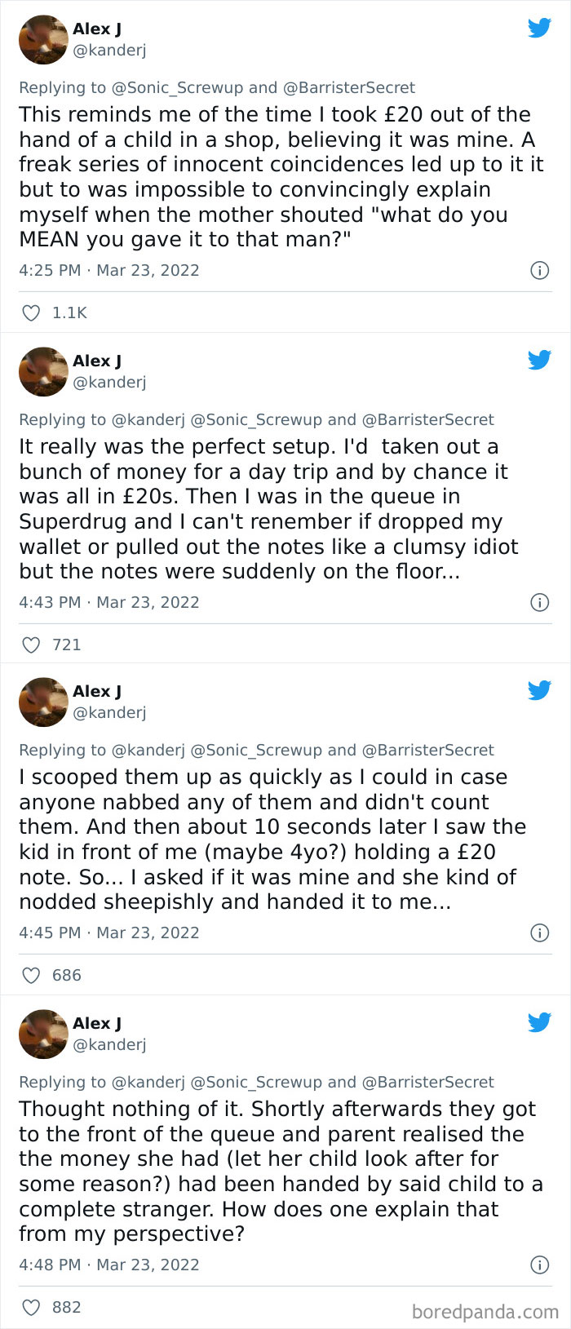Click the Twitter bird logo on the 4:25 PM tweet
Viewport: 571px width, 1329px height.
click(x=539, y=28)
